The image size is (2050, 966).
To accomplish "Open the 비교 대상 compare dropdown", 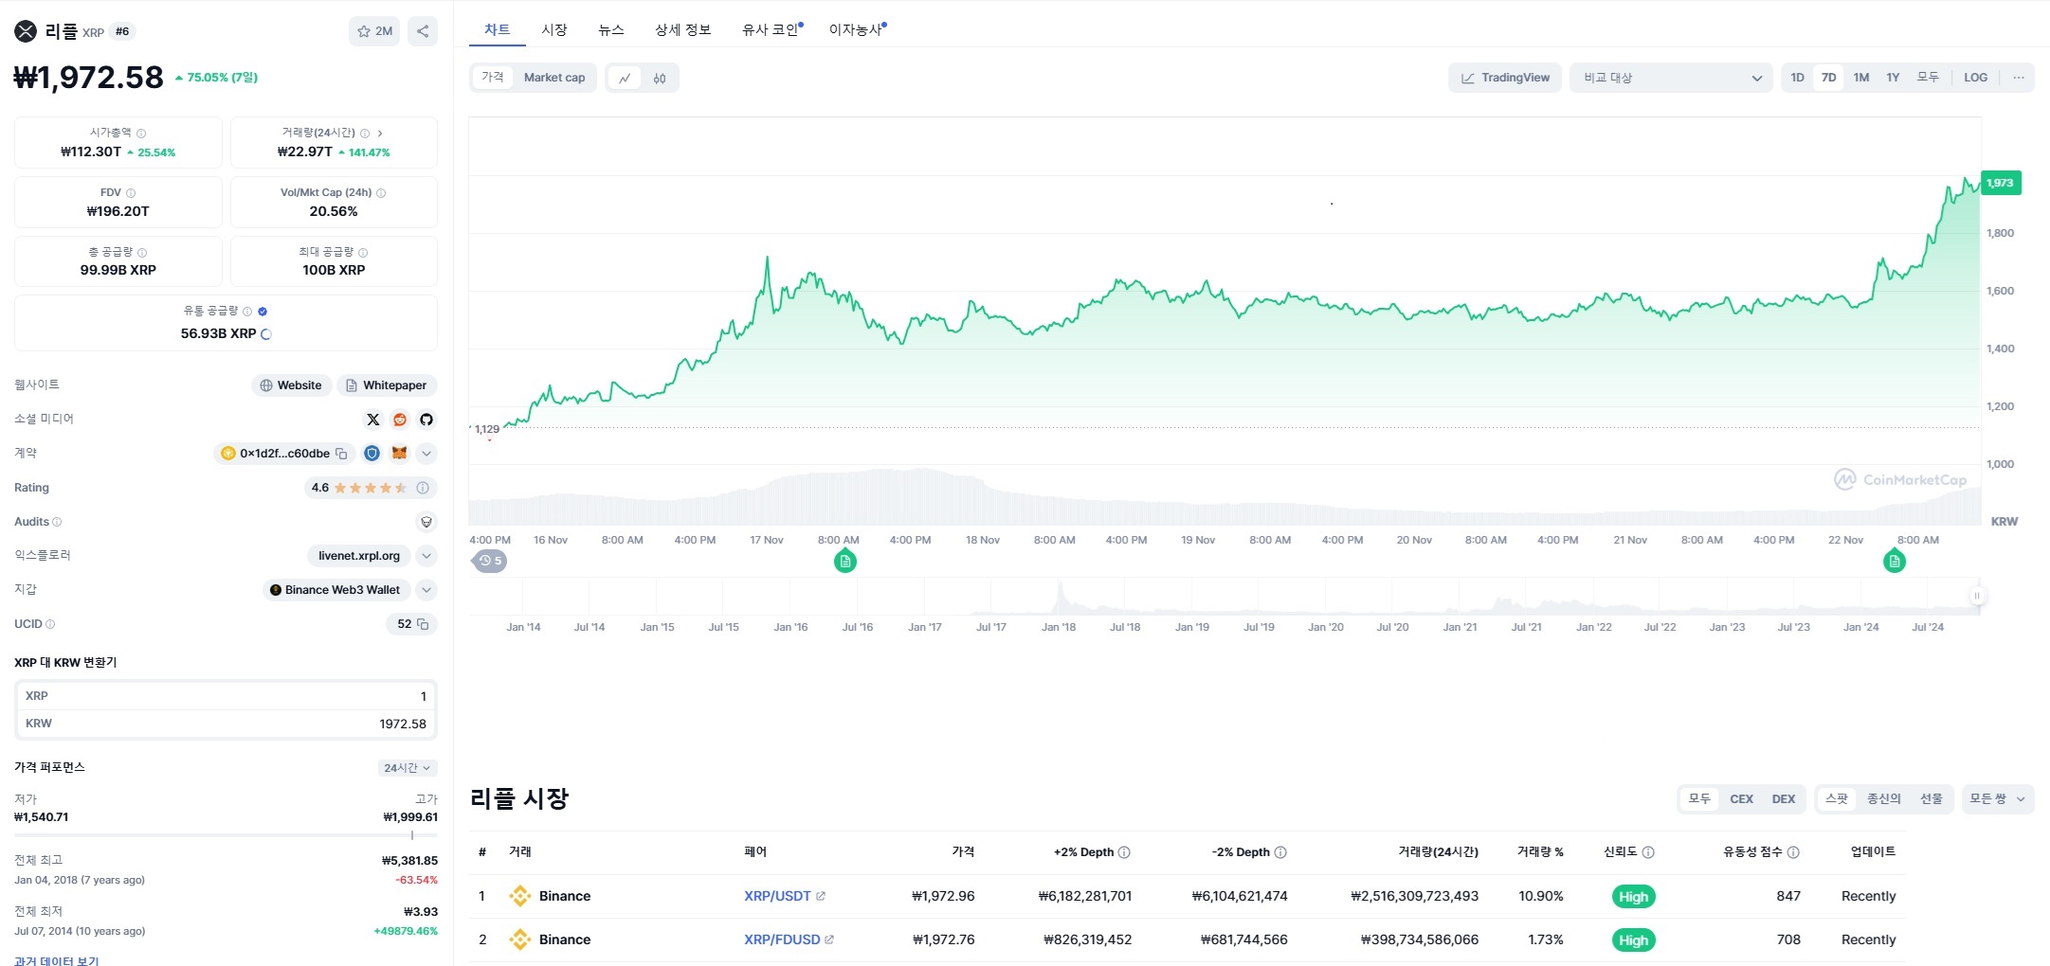I will pos(1671,78).
